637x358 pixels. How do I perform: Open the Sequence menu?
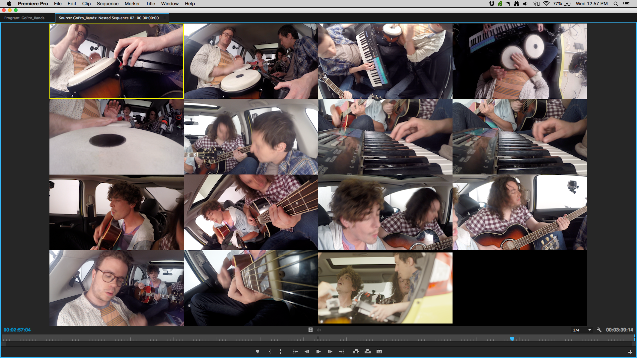pos(107,4)
